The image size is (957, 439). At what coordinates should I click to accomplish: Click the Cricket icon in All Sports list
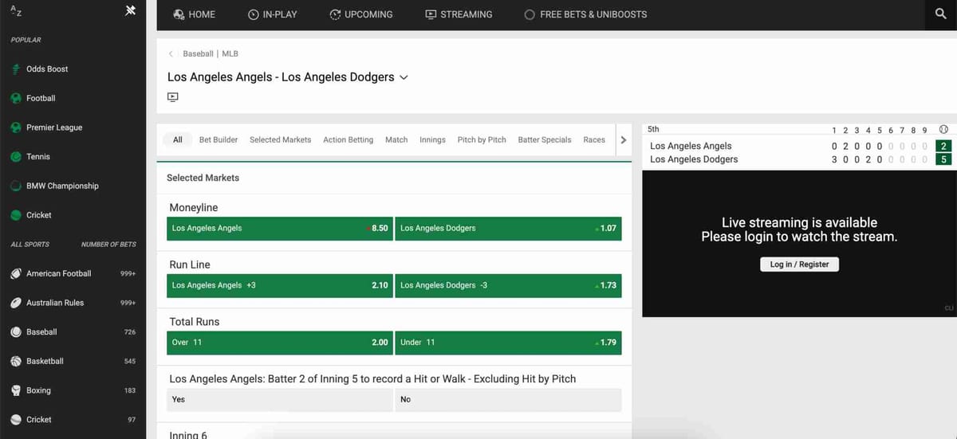click(x=16, y=420)
